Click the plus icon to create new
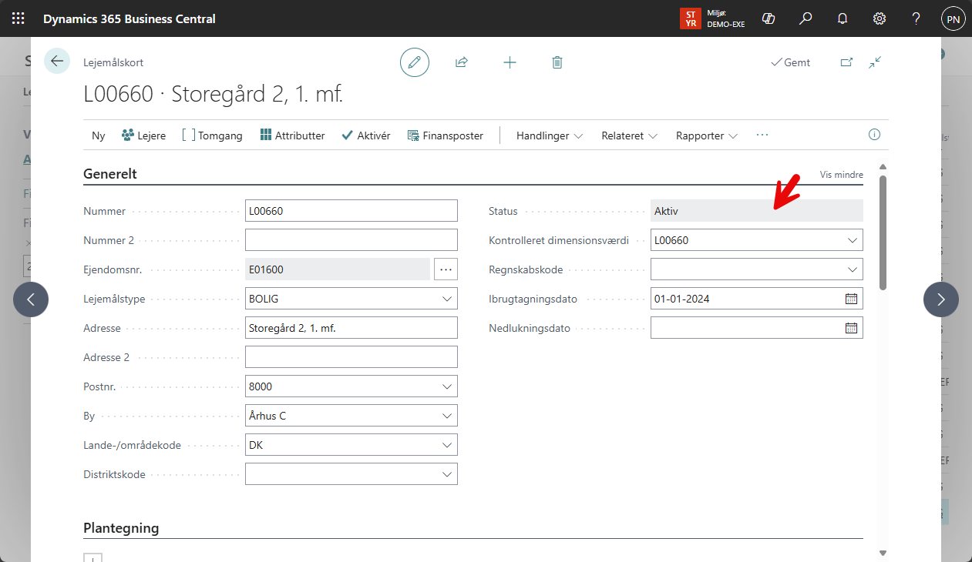972x562 pixels. [x=510, y=62]
